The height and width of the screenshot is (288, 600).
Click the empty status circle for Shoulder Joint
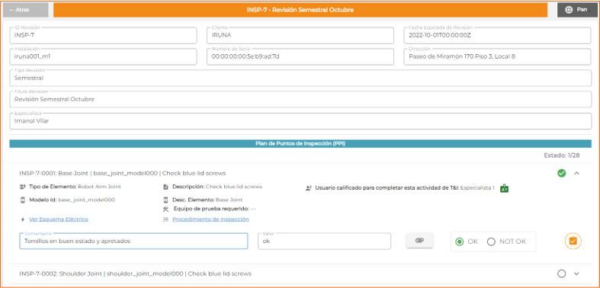[x=561, y=274]
